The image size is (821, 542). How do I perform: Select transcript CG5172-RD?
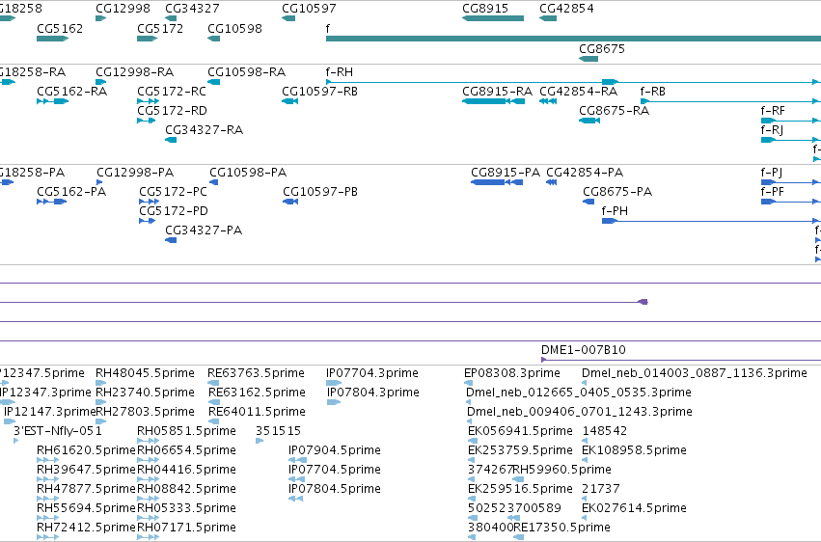click(146, 121)
